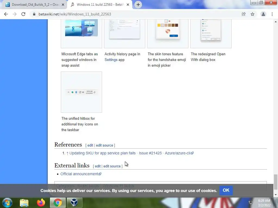Share this page using the share icon
The width and height of the screenshot is (278, 208).
point(244,14)
